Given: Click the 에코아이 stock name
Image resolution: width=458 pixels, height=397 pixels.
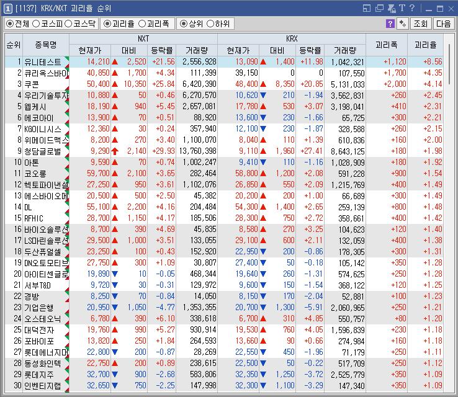Looking at the screenshot, I should coord(39,118).
